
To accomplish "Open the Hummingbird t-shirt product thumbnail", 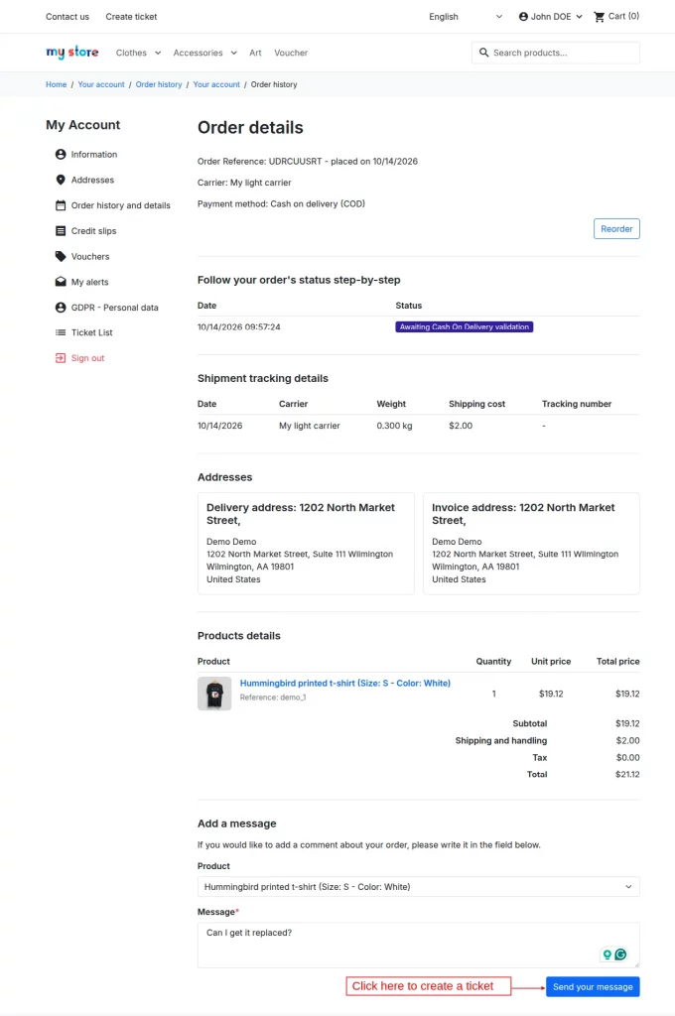I will point(214,694).
